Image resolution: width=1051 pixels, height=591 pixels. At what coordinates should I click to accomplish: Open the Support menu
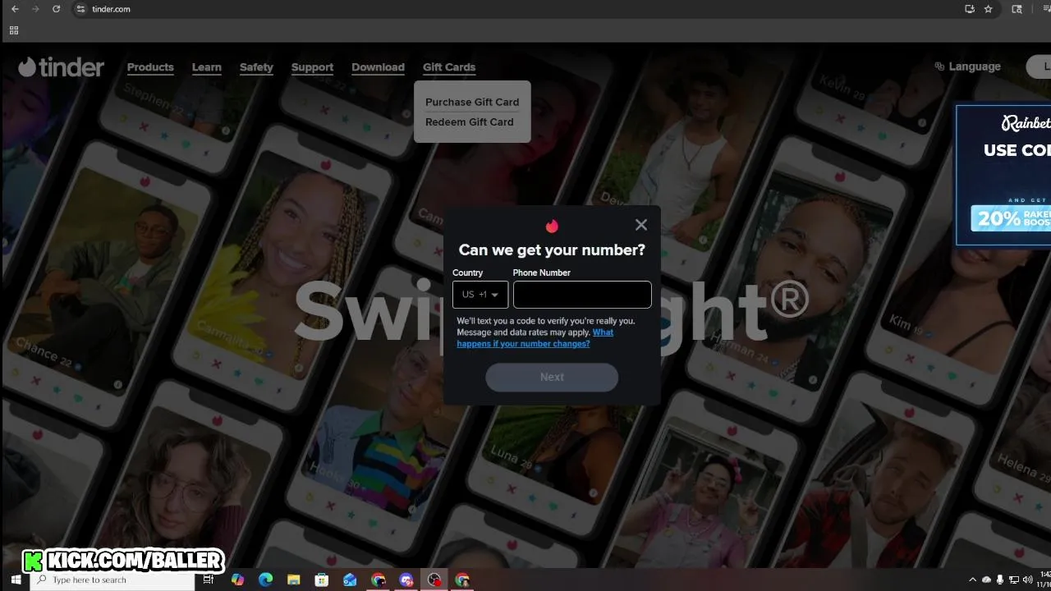312,67
